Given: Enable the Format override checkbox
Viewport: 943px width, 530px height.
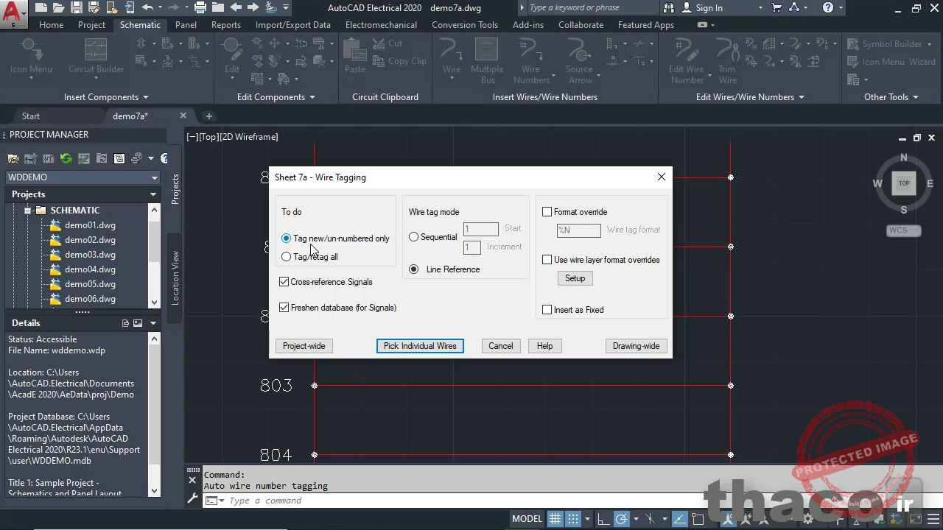Looking at the screenshot, I should (547, 212).
